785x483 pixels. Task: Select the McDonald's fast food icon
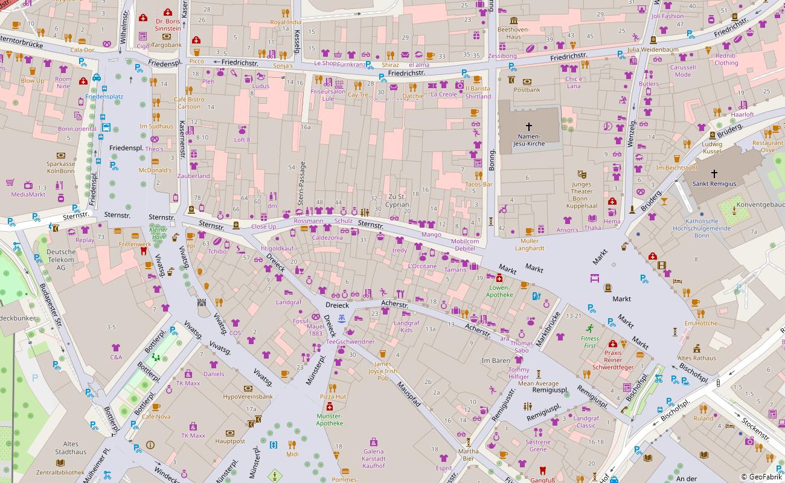155,162
